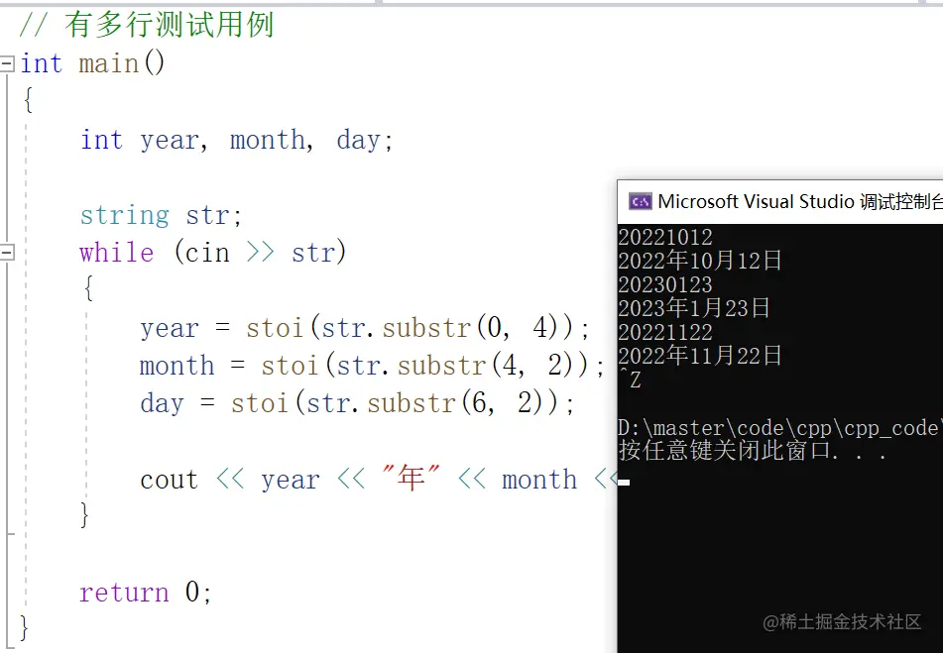Click the comment line 有多行测试用例
943x653 pixels.
(x=147, y=25)
